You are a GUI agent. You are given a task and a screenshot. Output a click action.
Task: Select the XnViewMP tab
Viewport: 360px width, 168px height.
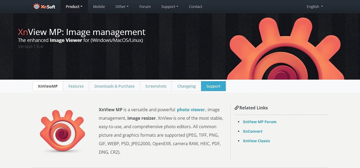[x=48, y=86]
